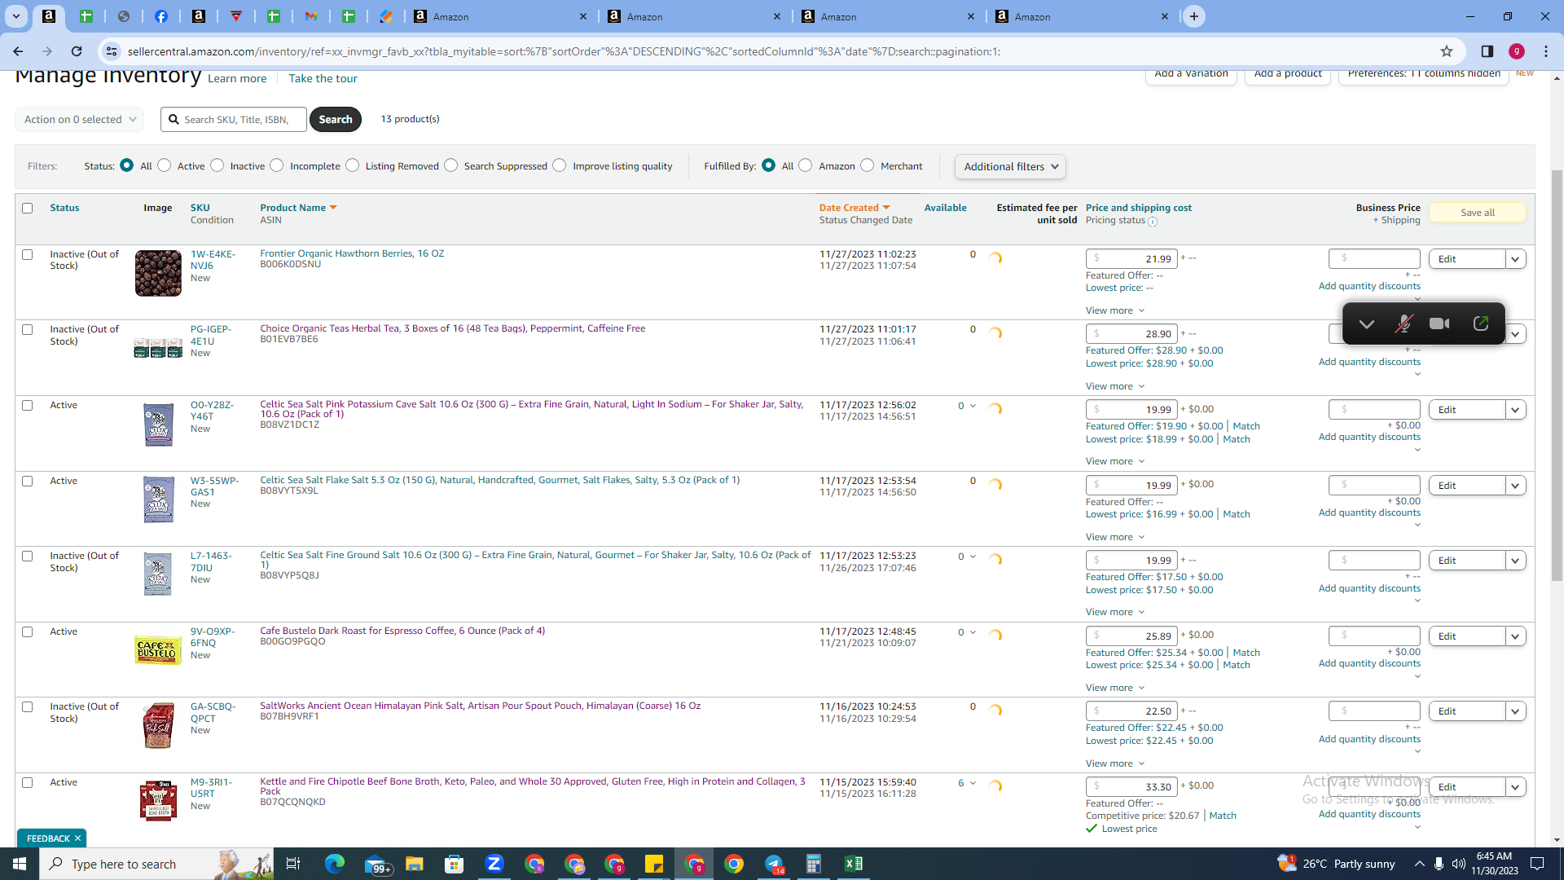This screenshot has width=1564, height=880.
Task: Switch to the first Amazon text tab
Action: coord(500,16)
